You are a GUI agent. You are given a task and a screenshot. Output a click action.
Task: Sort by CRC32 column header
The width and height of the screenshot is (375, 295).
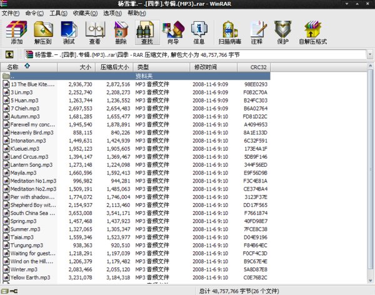pos(254,67)
